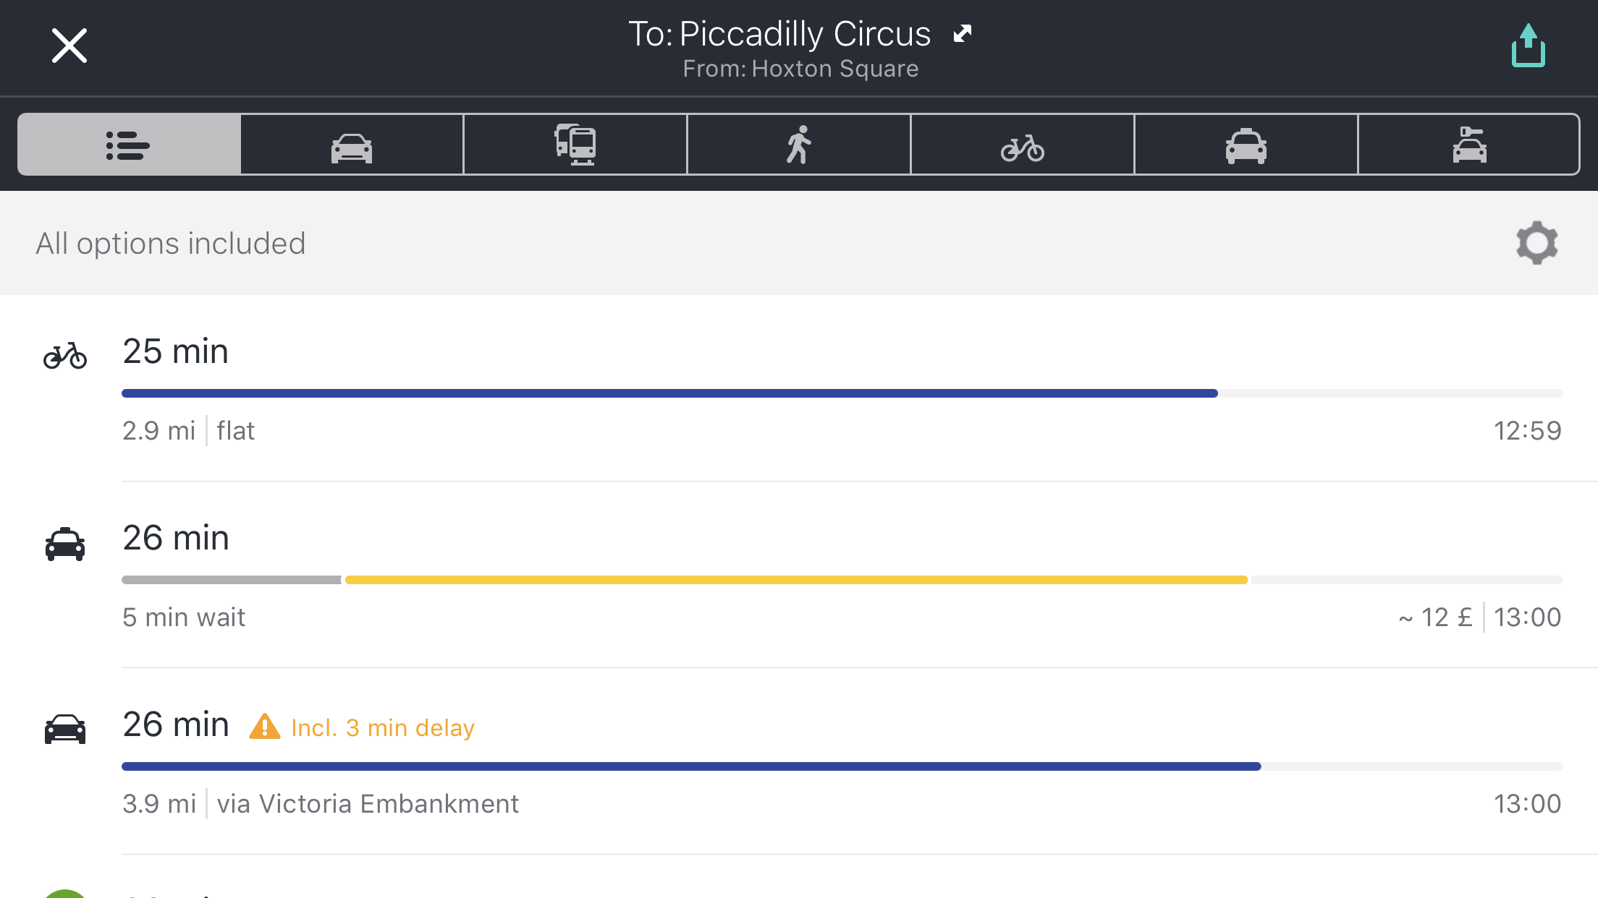This screenshot has width=1598, height=898.
Task: Tap the bicycle icon in route list
Action: click(x=65, y=355)
